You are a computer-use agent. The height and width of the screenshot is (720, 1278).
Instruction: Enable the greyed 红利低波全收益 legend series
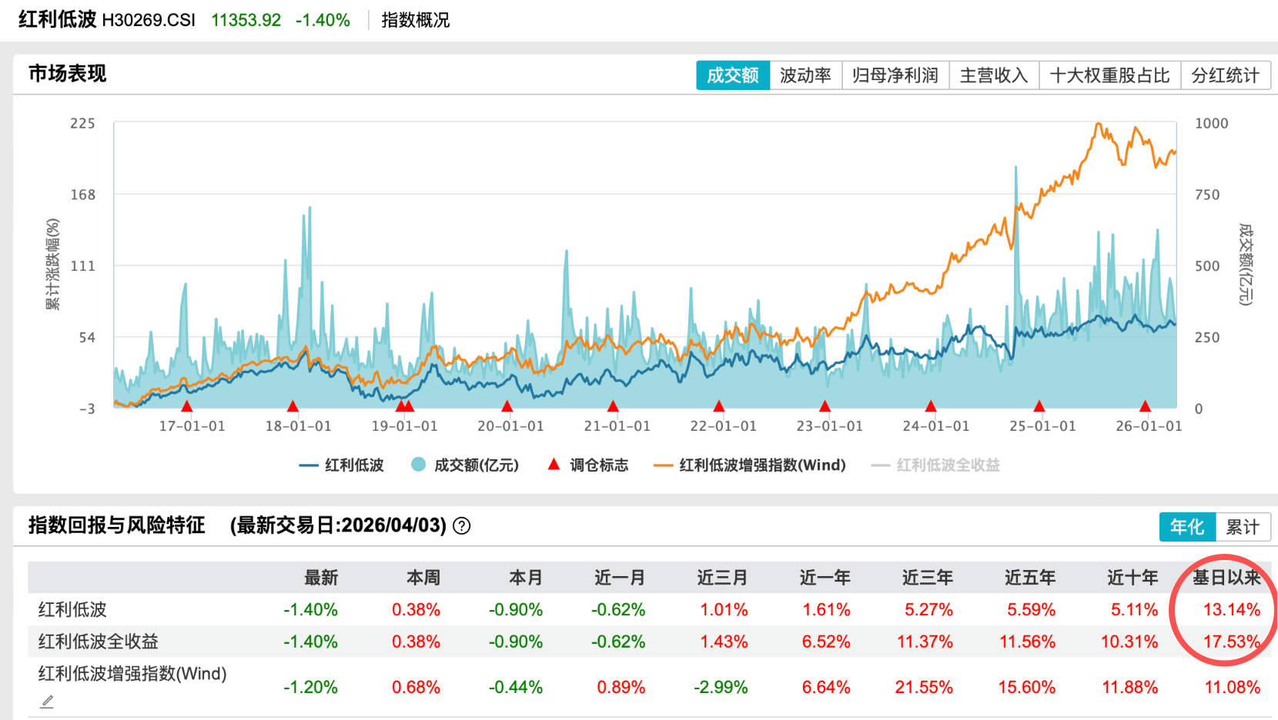point(935,465)
